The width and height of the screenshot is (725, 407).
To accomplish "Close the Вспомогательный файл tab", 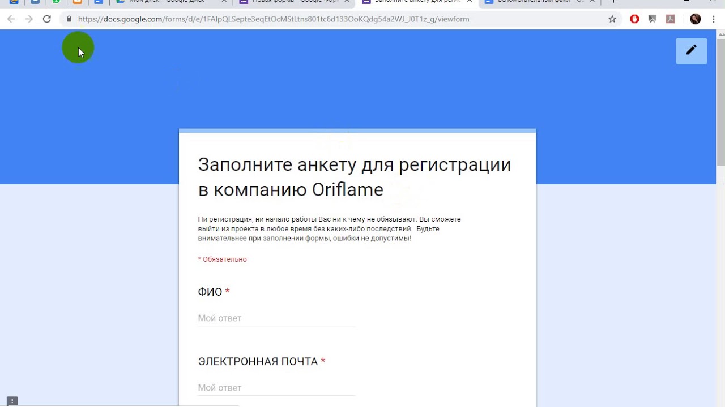I will click(x=592, y=2).
